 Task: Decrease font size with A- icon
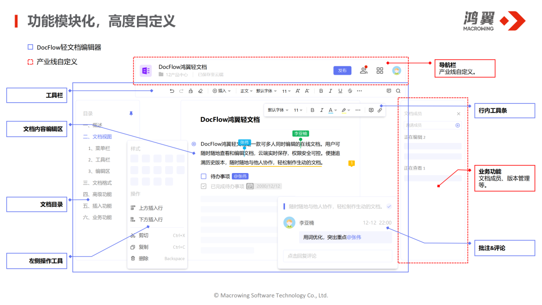click(x=307, y=91)
